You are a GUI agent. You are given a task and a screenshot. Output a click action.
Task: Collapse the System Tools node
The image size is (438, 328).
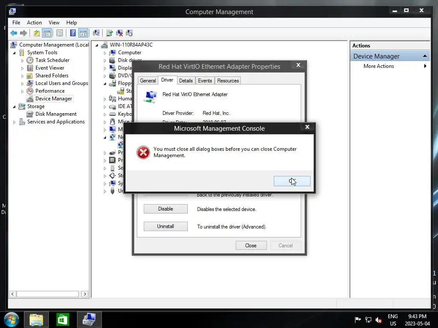(x=14, y=53)
